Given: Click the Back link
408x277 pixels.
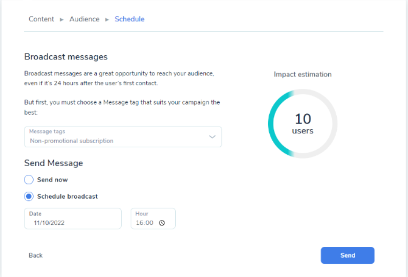Looking at the screenshot, I should pos(36,255).
